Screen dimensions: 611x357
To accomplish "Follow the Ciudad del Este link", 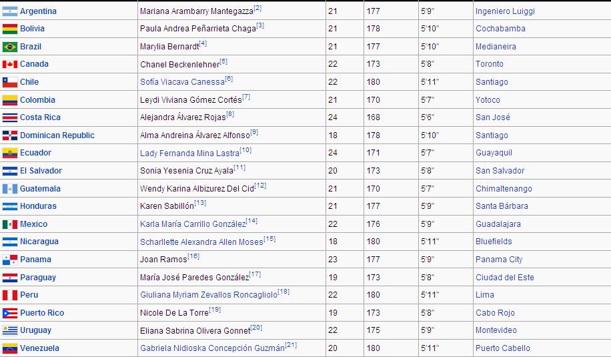I will (504, 278).
